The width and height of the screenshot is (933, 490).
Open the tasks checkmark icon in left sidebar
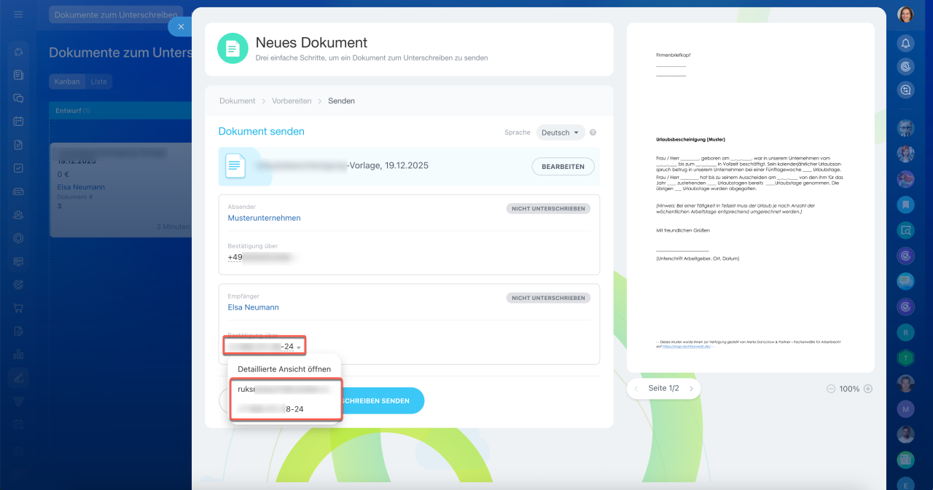[18, 168]
